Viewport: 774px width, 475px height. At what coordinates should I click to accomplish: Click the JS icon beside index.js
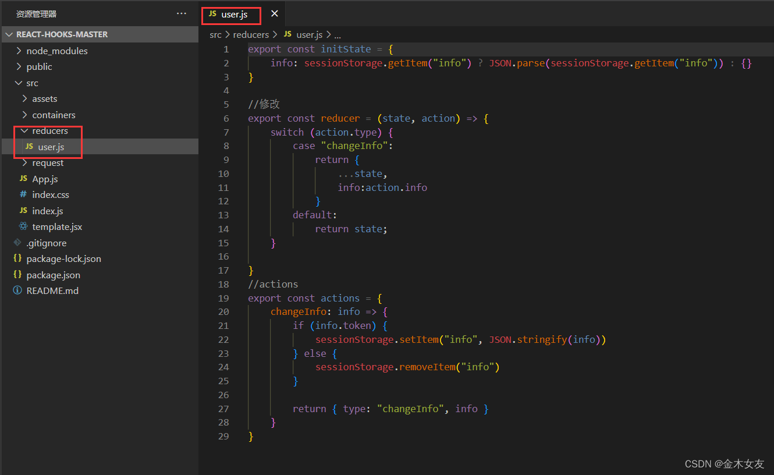[23, 211]
